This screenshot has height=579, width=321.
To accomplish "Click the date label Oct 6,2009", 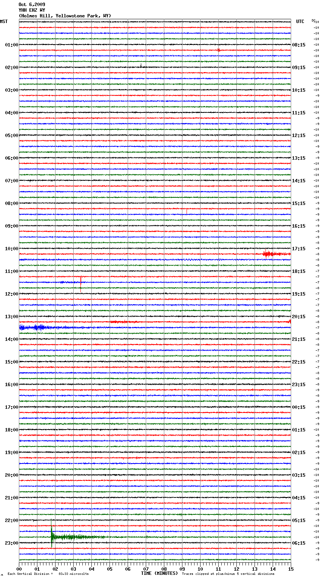I will click(x=32, y=5).
